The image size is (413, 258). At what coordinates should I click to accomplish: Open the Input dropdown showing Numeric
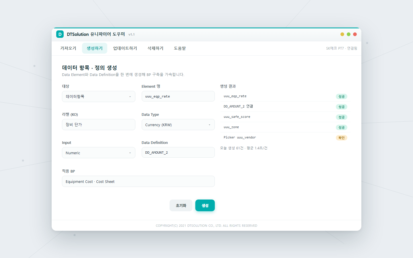click(x=99, y=153)
